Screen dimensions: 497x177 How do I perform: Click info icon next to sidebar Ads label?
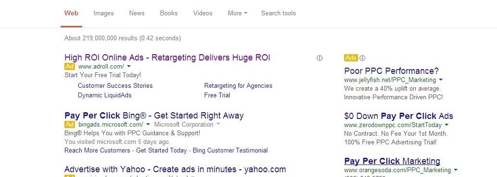tap(362, 58)
